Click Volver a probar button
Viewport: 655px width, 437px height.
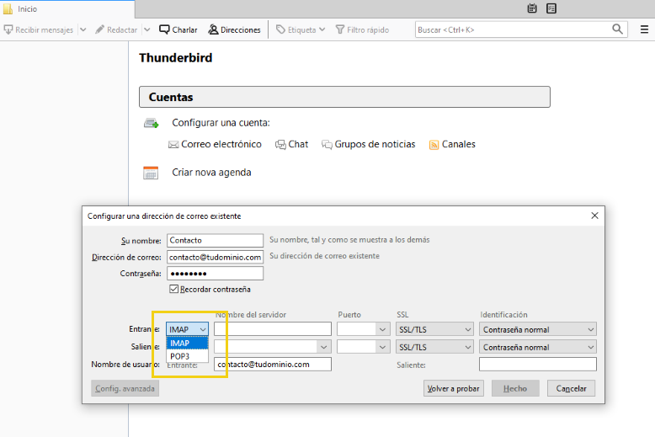pyautogui.click(x=454, y=388)
